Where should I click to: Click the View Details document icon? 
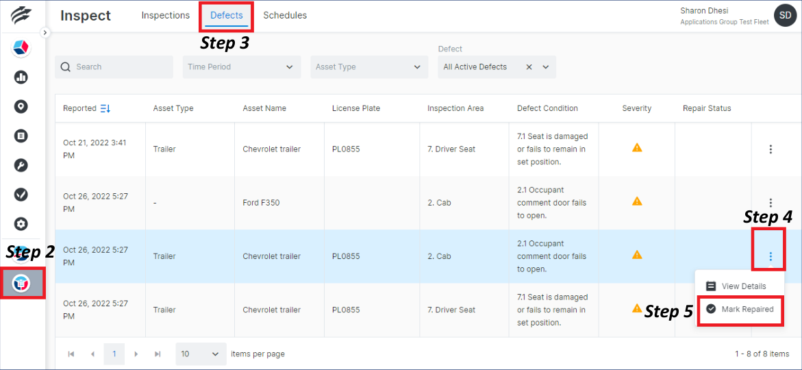710,286
